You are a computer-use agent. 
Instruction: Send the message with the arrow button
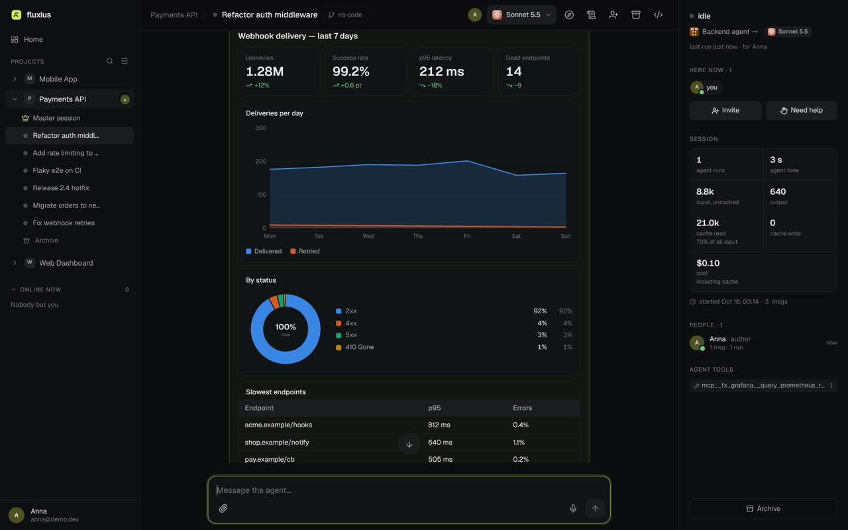[595, 508]
